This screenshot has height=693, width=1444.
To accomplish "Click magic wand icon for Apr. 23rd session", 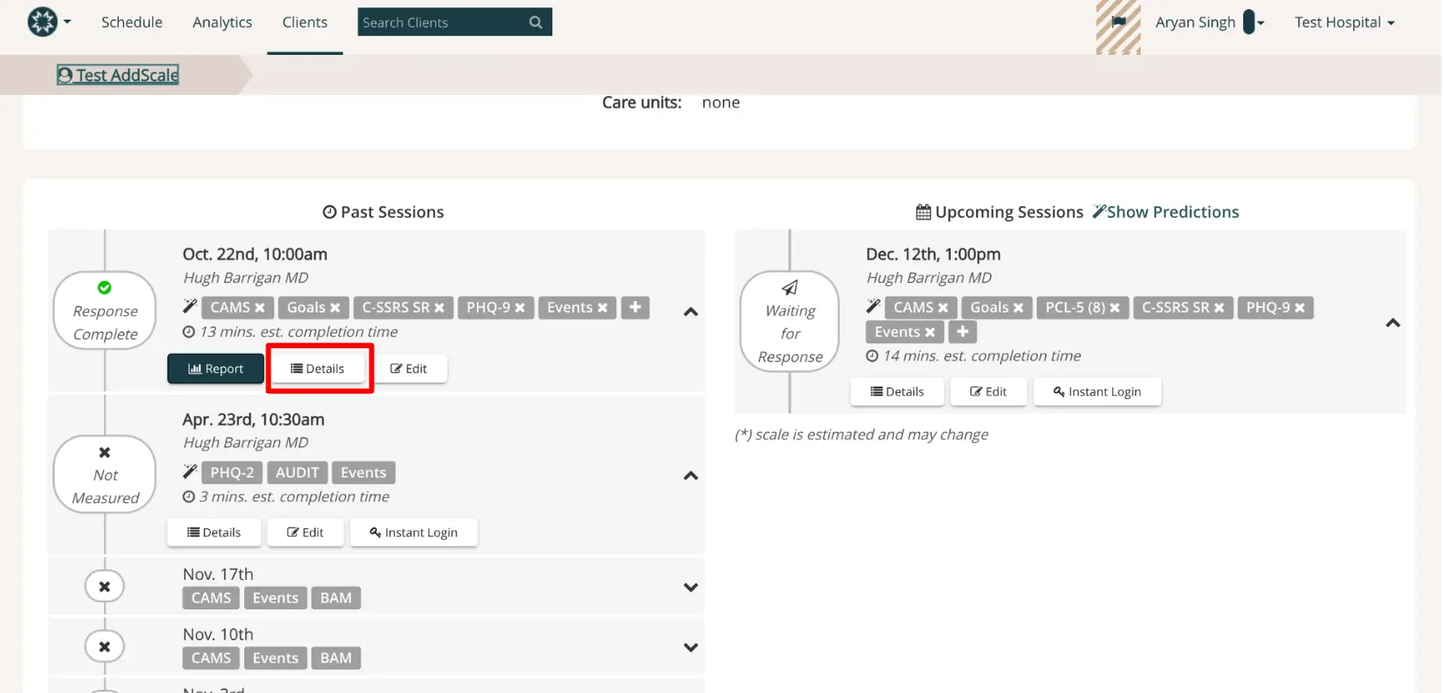I will click(190, 472).
